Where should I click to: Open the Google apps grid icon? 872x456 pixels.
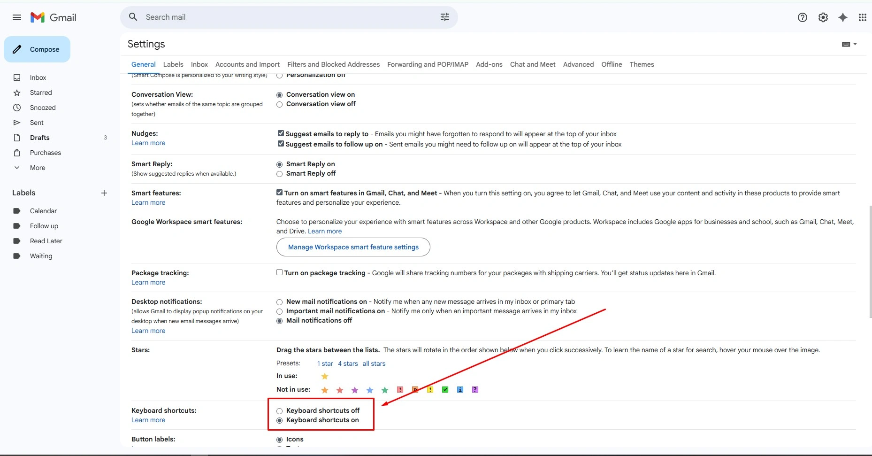863,17
